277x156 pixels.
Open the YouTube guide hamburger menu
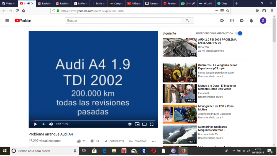[x=7, y=21]
